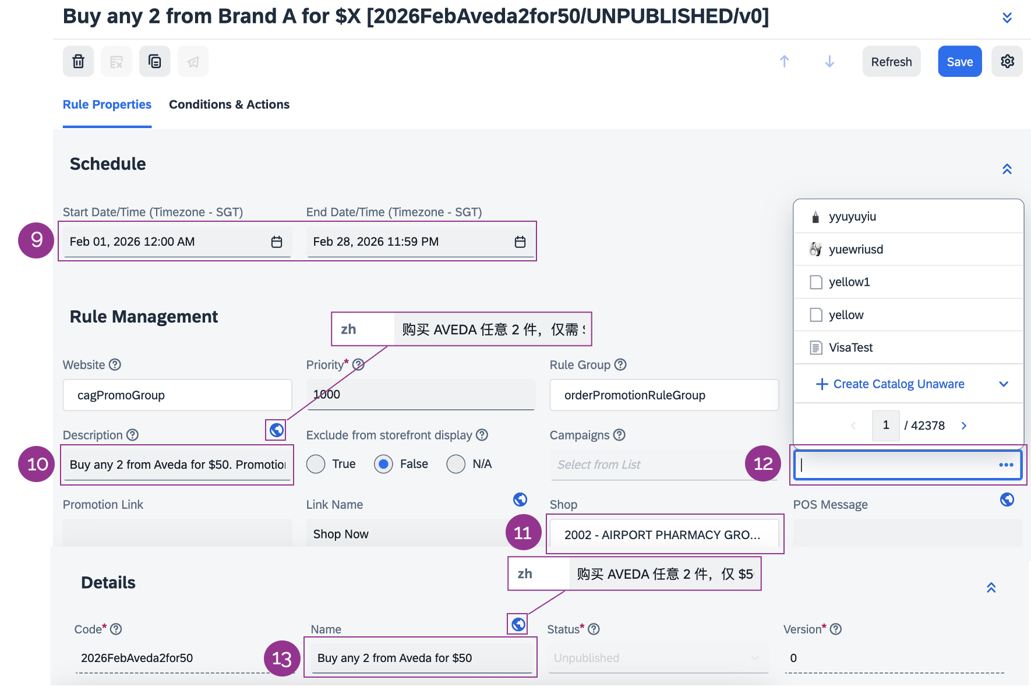Click the duplicate rule copy icon

click(154, 61)
